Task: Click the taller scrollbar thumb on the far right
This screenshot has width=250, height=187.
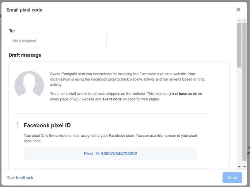Action: (x=245, y=92)
